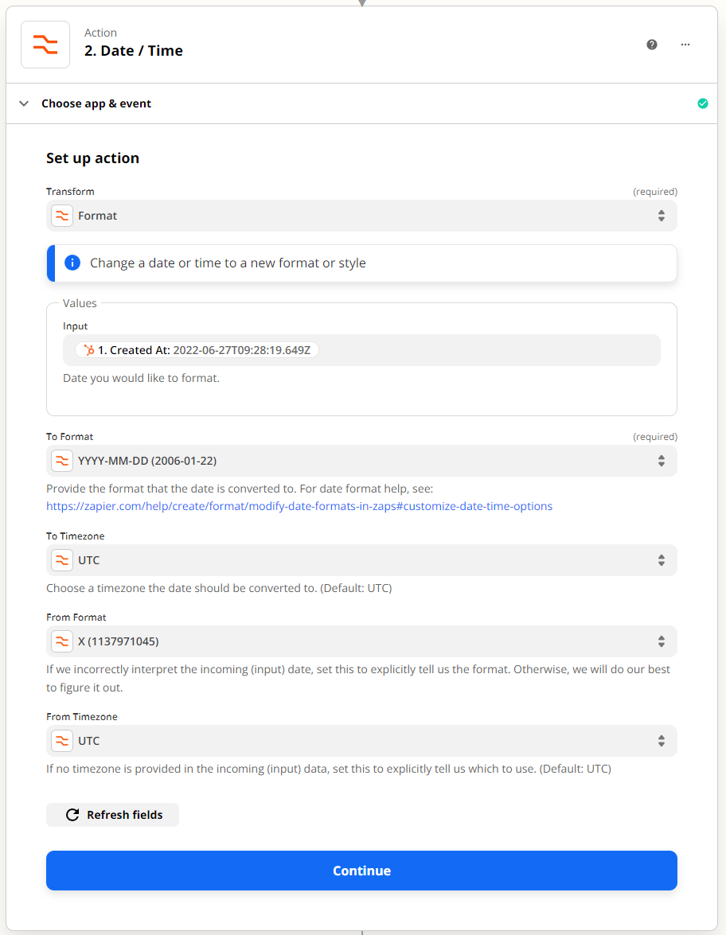Screen dimensions: 726x935
Task: Click the Date / Time app icon
Action: click(45, 45)
